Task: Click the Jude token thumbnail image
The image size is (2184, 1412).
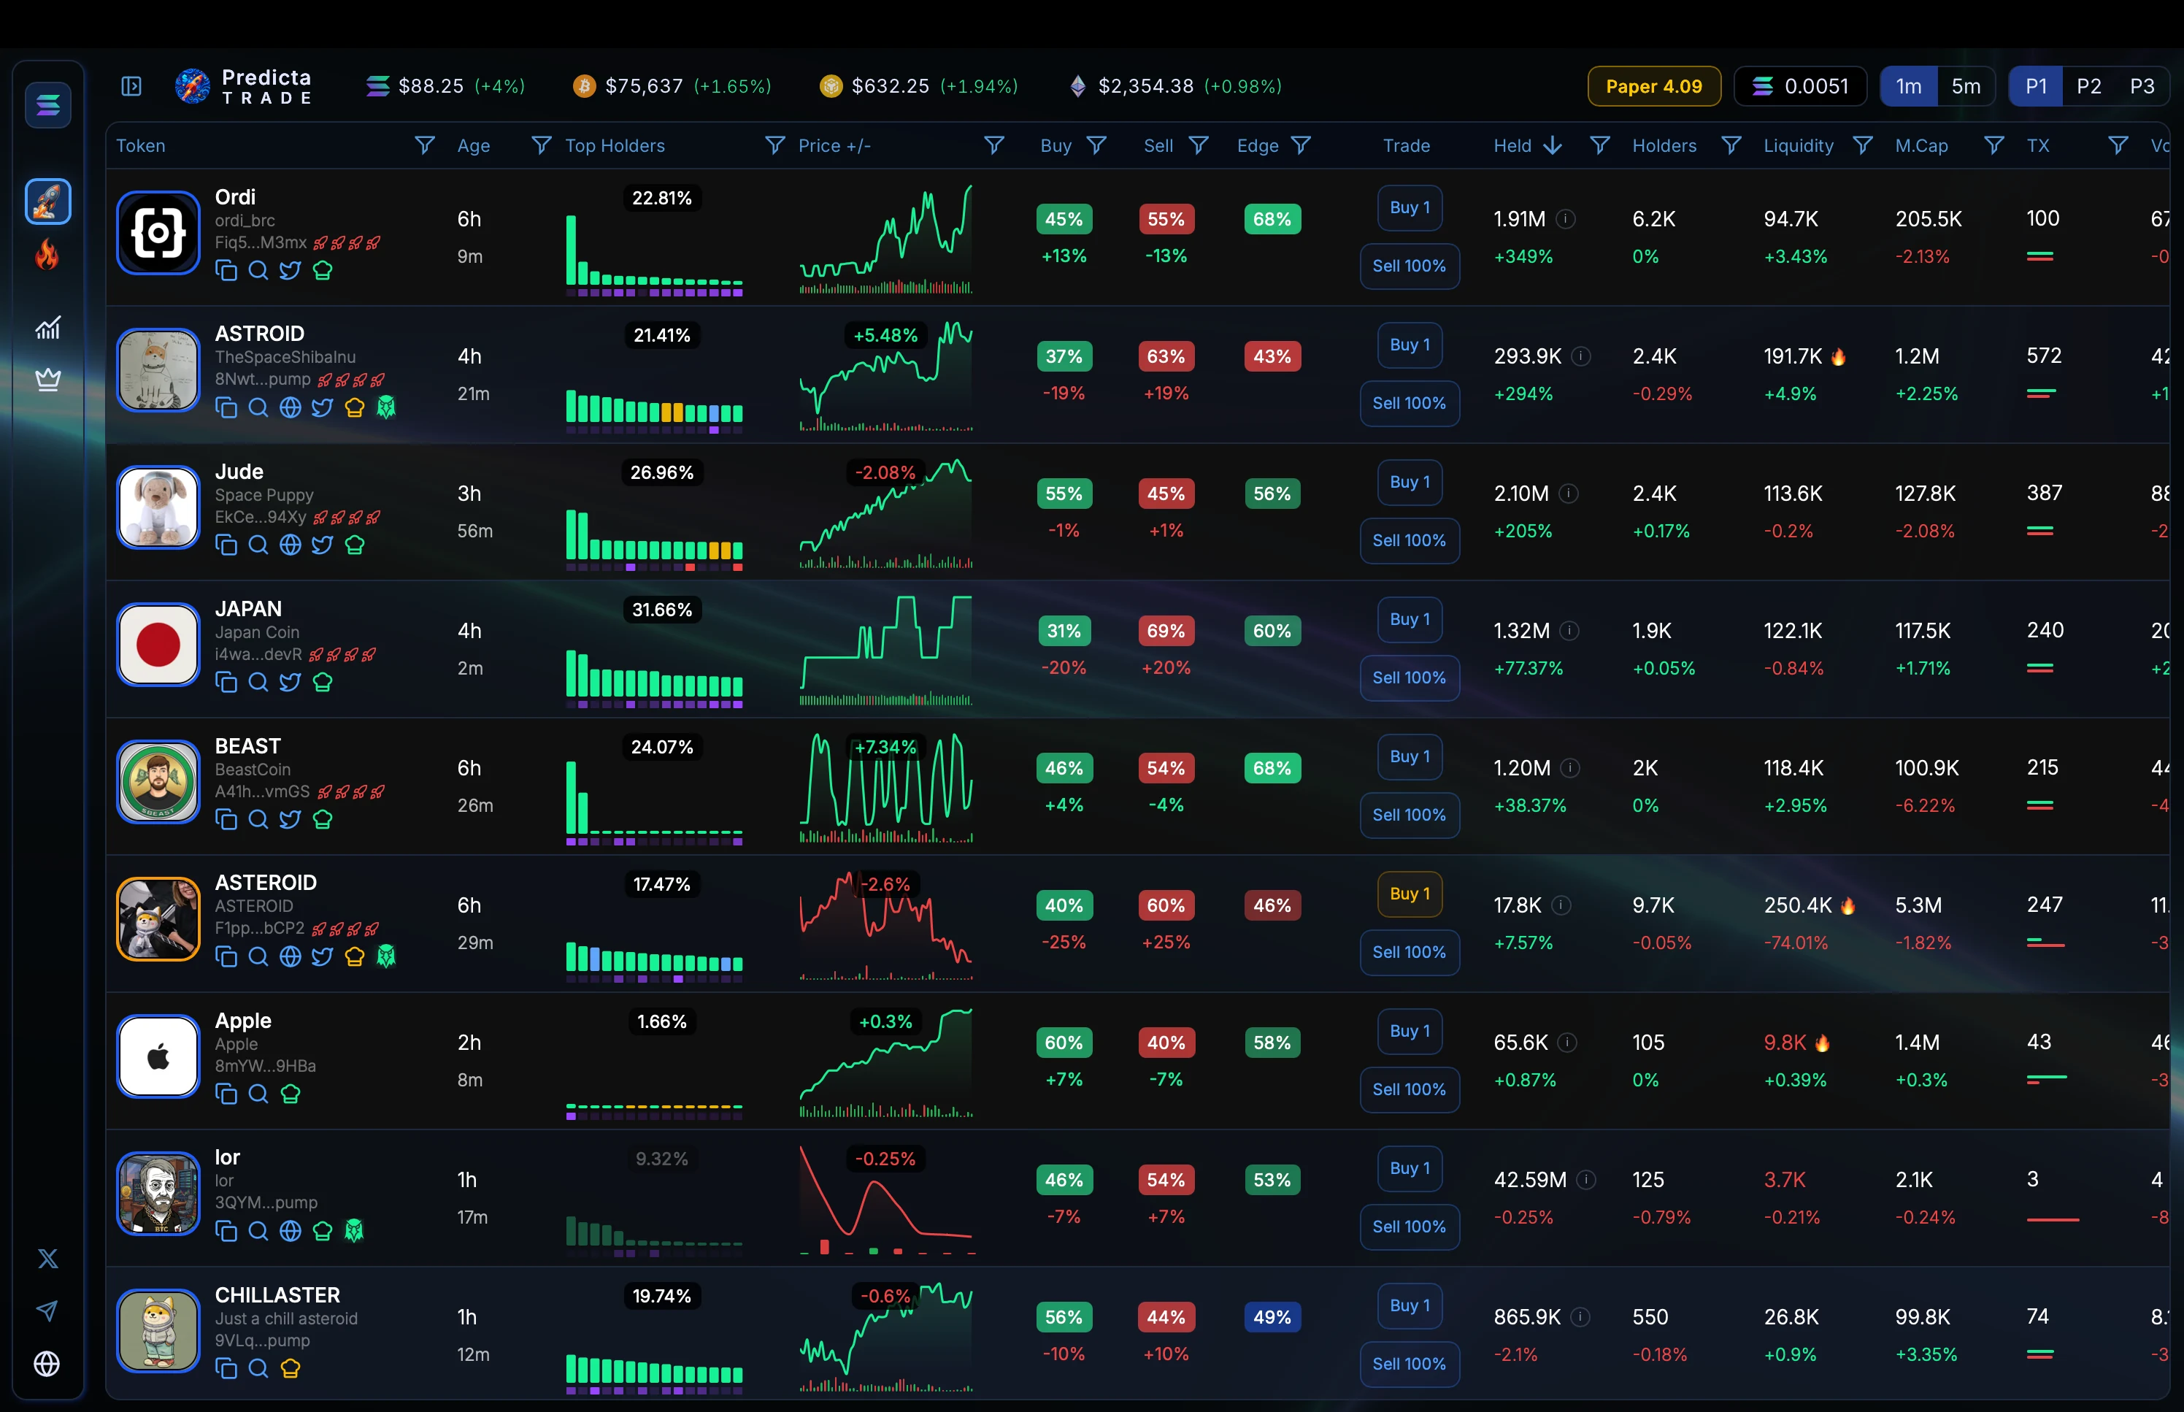Action: pyautogui.click(x=158, y=507)
